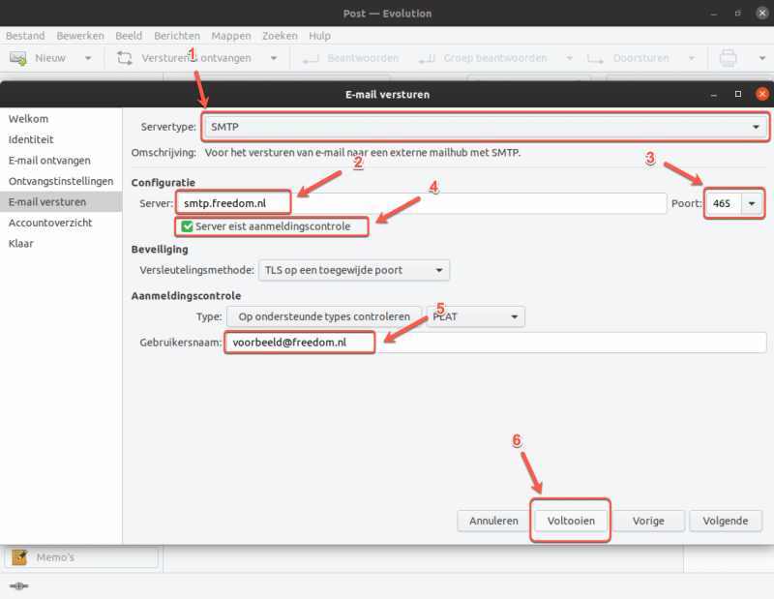774x599 pixels.
Task: Click the Doorsturen forward icon
Action: coord(596,59)
